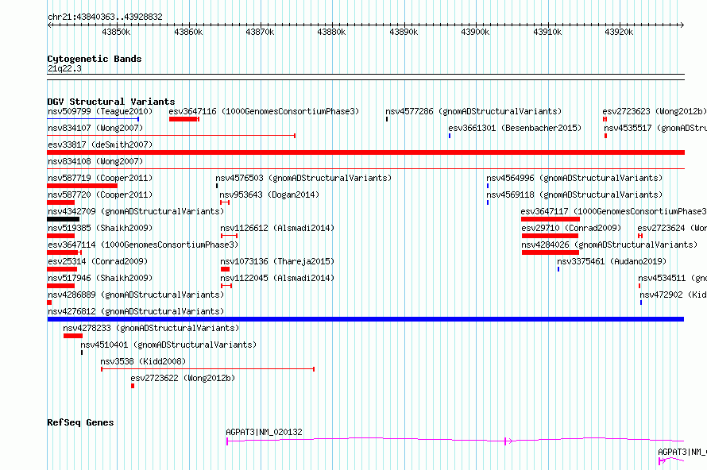
Task: Open nsv834107 (Wong2007) variant label
Action: tap(95, 128)
